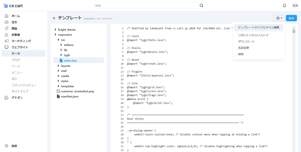The image size is (301, 152).
Task: Click the styles.less file icon
Action: [x=61, y=60]
